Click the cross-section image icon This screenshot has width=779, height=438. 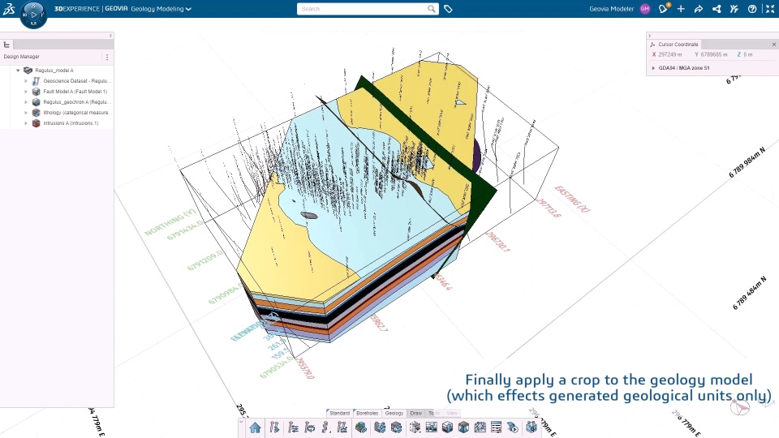coord(431,427)
